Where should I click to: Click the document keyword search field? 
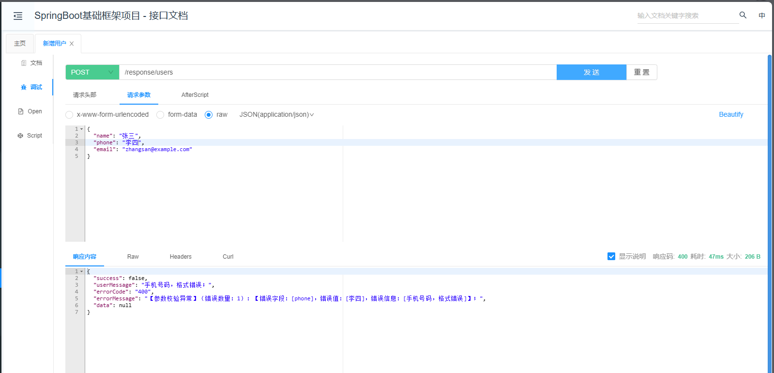coord(688,16)
